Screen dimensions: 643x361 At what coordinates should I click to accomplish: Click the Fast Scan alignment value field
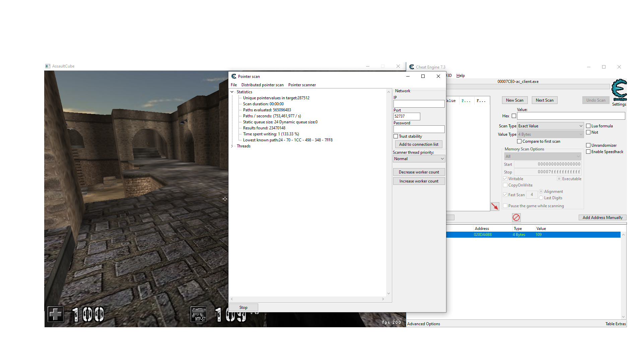(x=531, y=195)
